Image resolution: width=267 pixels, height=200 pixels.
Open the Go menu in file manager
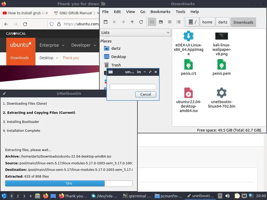pyautogui.click(x=143, y=12)
